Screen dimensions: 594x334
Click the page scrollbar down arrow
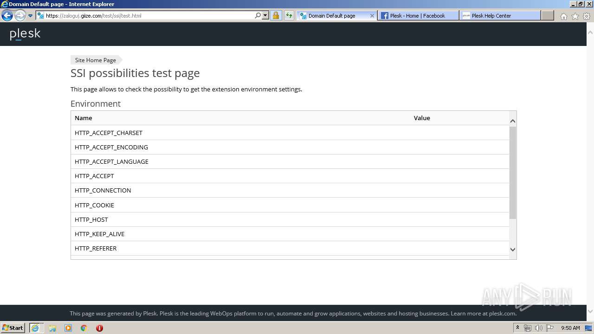click(590, 311)
